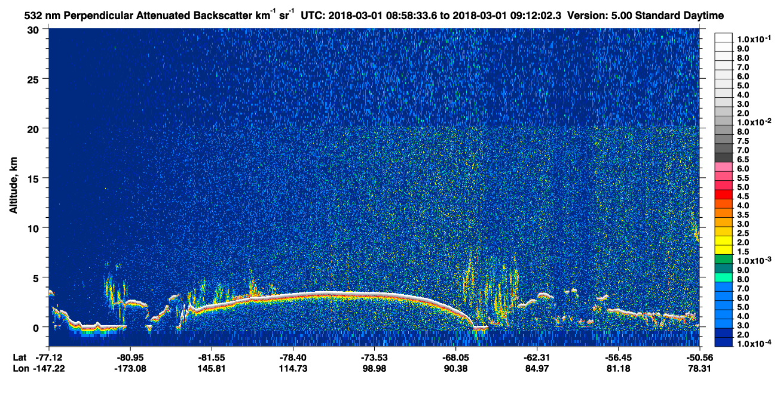This screenshot has height=398, width=777.
Task: Click the latitude value -78.40
Action: tap(292, 357)
